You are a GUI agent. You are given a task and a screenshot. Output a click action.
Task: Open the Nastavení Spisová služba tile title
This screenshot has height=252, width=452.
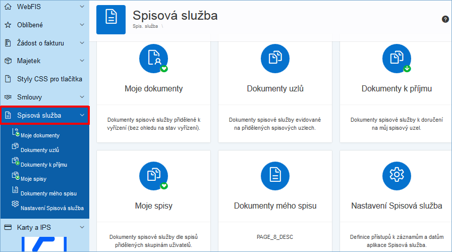[397, 206]
